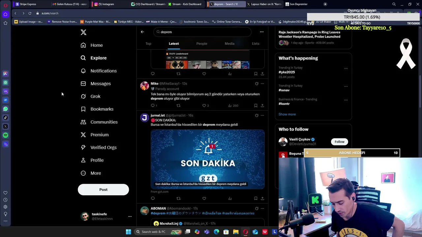Repost jurnal.ist post
This screenshot has width=422, height=237.
(x=178, y=198)
